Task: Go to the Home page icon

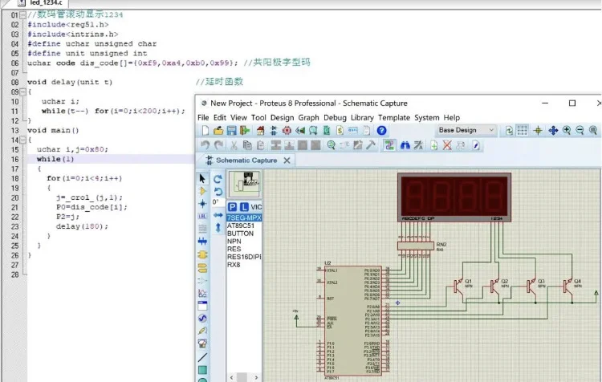Action: (x=260, y=131)
